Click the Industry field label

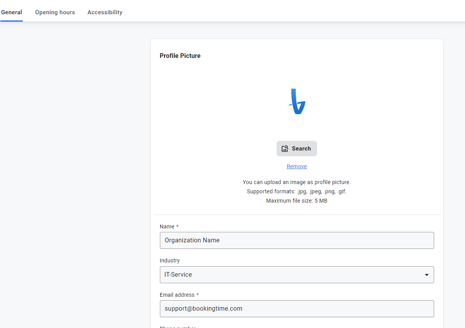click(x=170, y=260)
